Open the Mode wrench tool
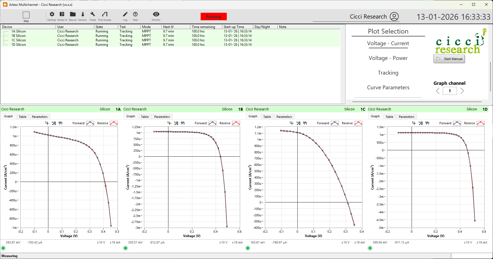493x259 pixels. pos(93,15)
